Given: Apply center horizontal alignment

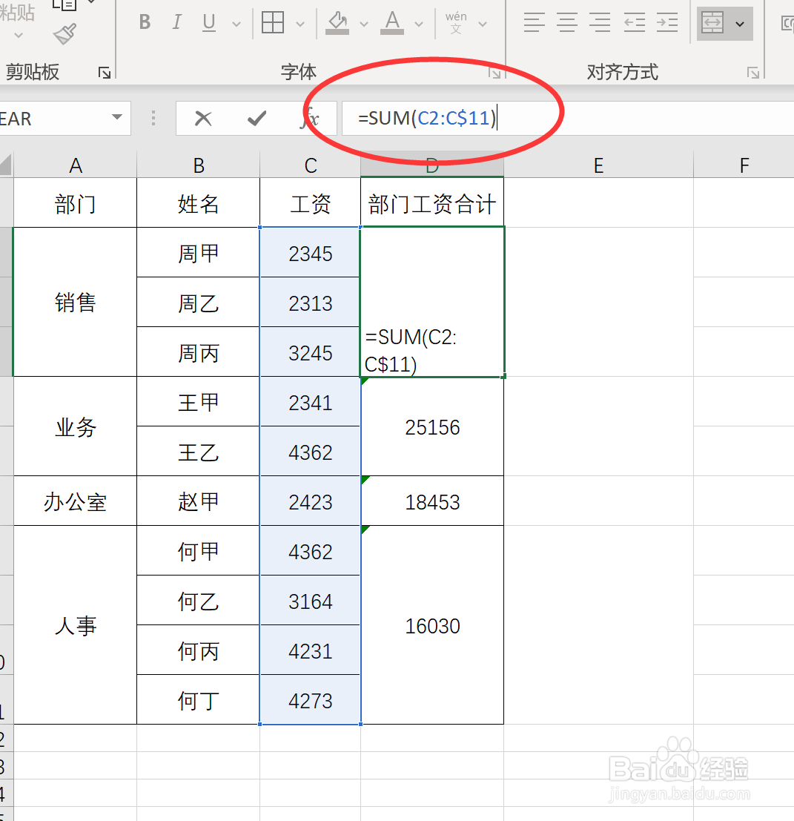Looking at the screenshot, I should (x=567, y=23).
